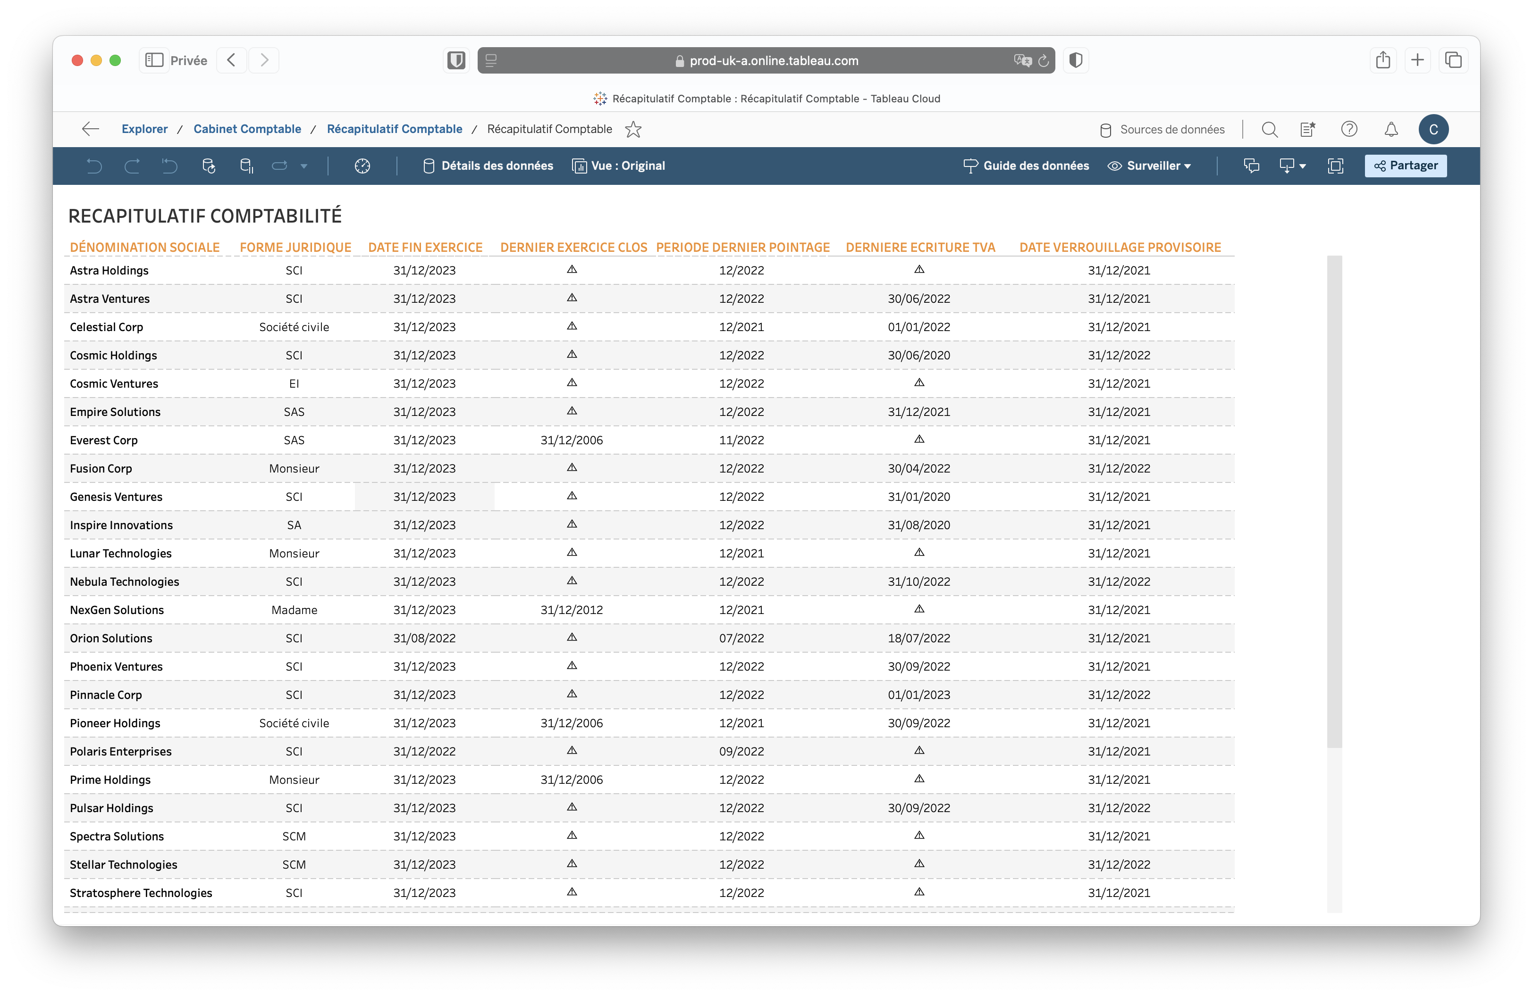Click the warning triangle in Astra Holdings TVA column
The width and height of the screenshot is (1533, 996).
coord(919,270)
